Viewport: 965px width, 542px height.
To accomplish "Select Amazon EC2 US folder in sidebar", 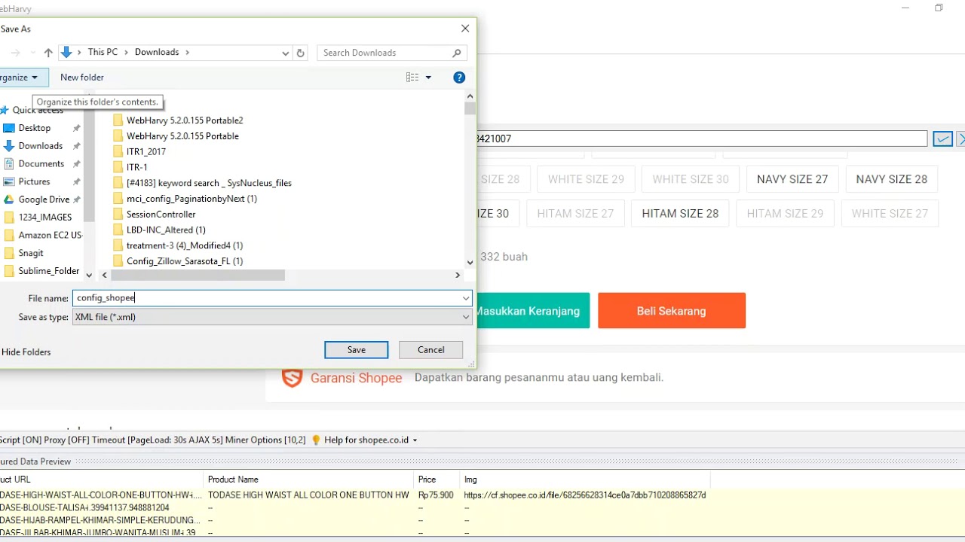I will 49,235.
